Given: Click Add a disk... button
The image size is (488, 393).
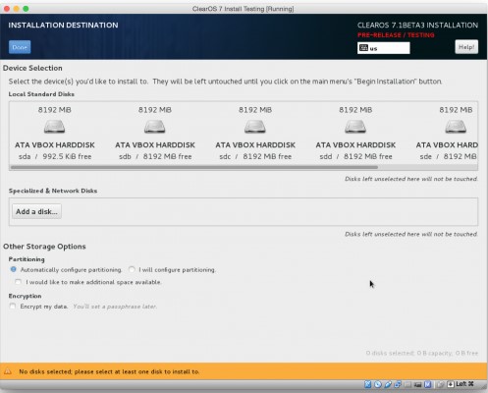Looking at the screenshot, I should pyautogui.click(x=36, y=211).
